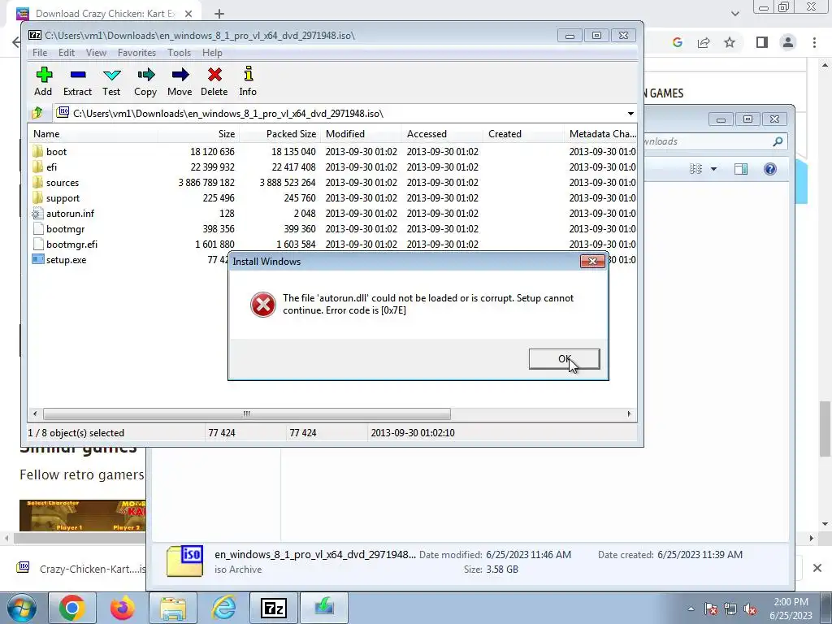Close the Crazy Chicken Chrome tab
This screenshot has width=832, height=624.
tap(188, 14)
